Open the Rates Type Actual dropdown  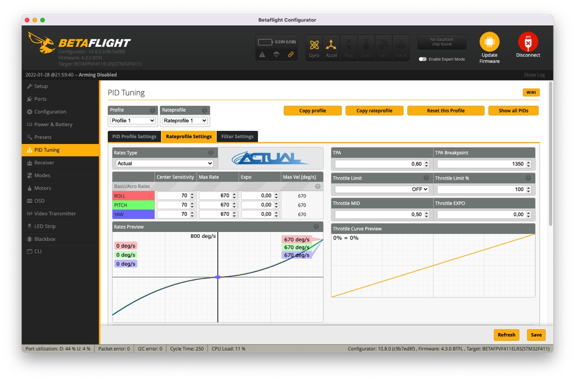165,163
